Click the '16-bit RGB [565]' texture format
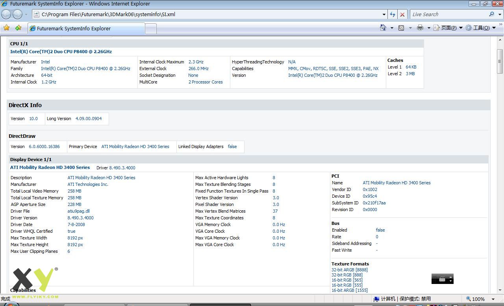This screenshot has width=504, height=306. pos(347,280)
